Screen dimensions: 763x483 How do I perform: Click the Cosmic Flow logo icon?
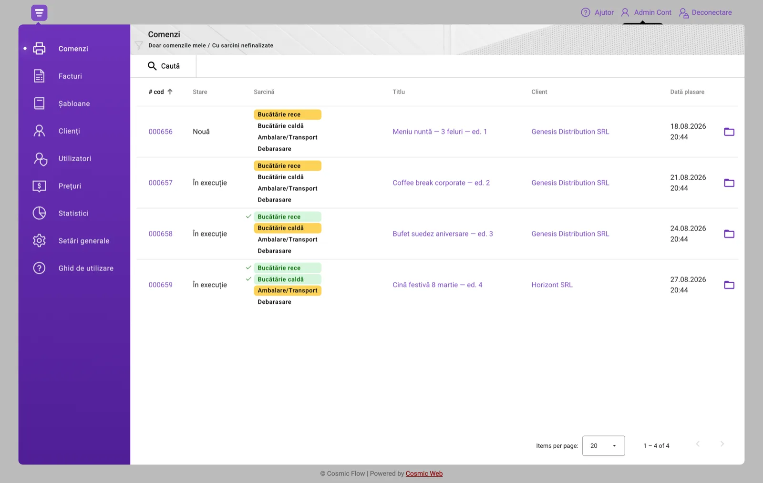(x=39, y=13)
